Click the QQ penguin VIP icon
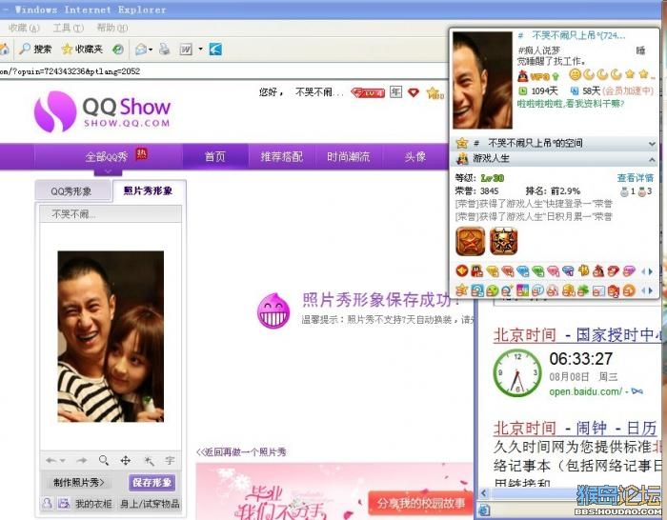 click(523, 76)
